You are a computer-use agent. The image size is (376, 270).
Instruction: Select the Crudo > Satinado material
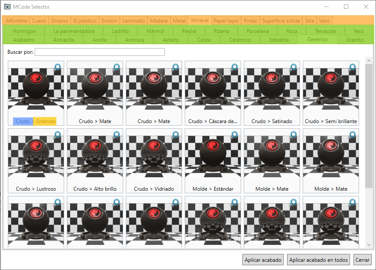click(x=272, y=93)
